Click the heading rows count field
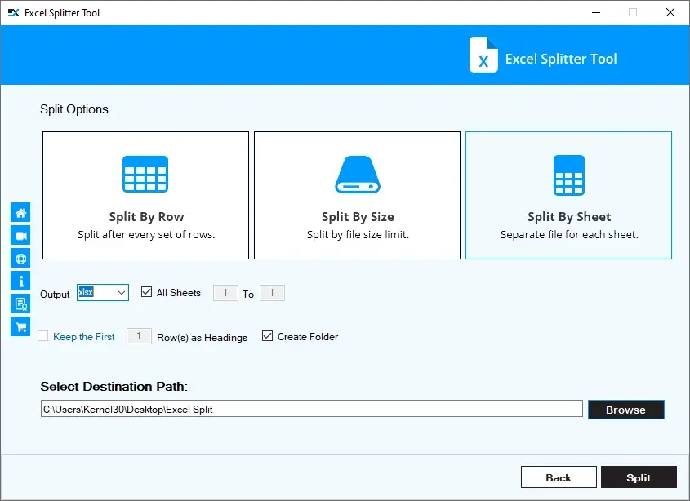 [139, 336]
